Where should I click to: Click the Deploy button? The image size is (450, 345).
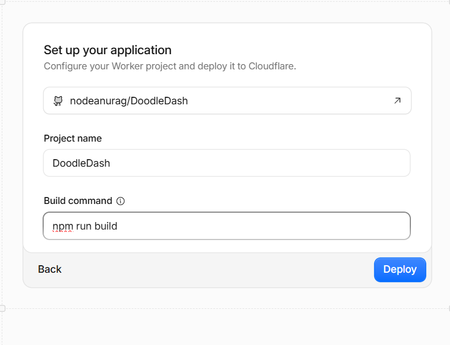point(400,269)
